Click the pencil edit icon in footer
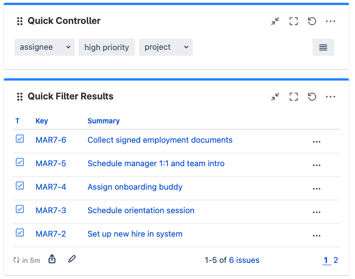 71,259
